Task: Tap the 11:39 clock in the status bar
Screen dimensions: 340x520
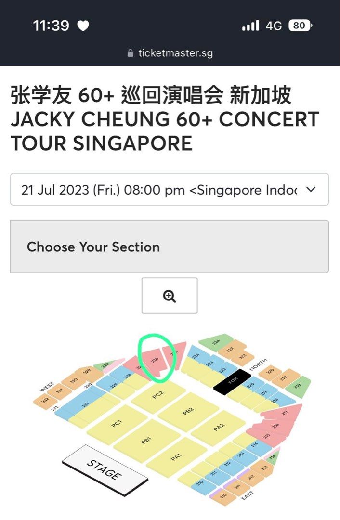Action: click(52, 26)
